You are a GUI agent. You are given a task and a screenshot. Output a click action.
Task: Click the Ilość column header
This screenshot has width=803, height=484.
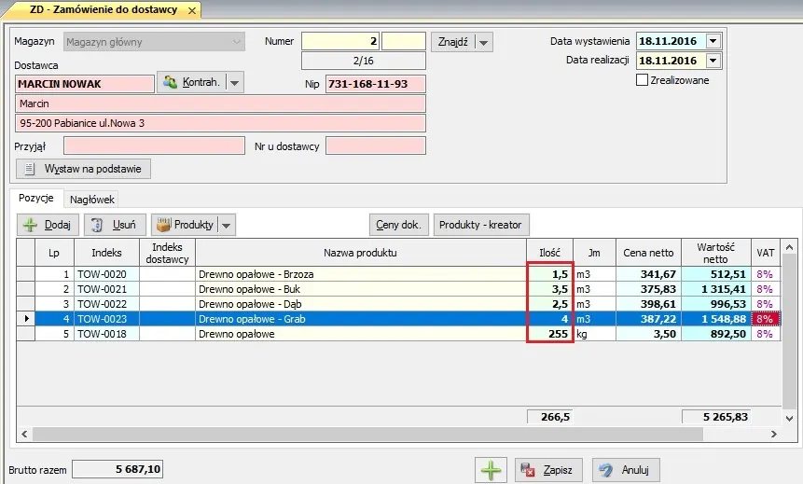[x=549, y=253]
